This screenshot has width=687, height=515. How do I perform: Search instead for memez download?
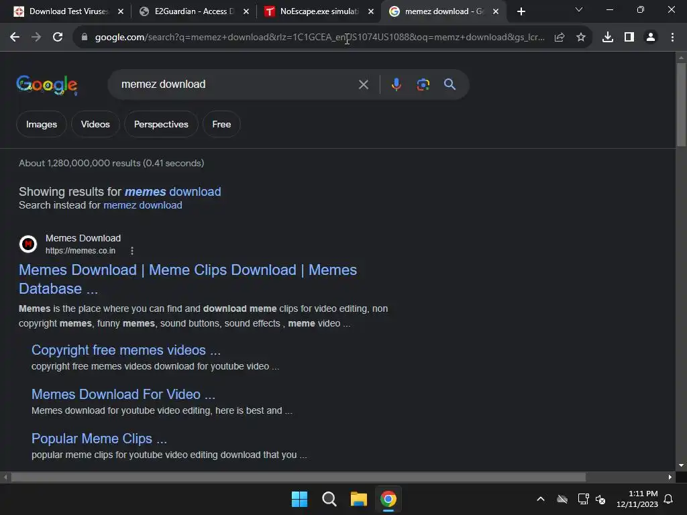(x=142, y=205)
